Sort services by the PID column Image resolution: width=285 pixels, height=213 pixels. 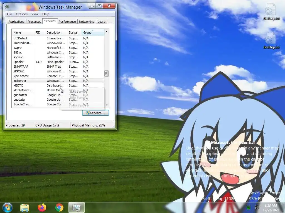point(39,32)
